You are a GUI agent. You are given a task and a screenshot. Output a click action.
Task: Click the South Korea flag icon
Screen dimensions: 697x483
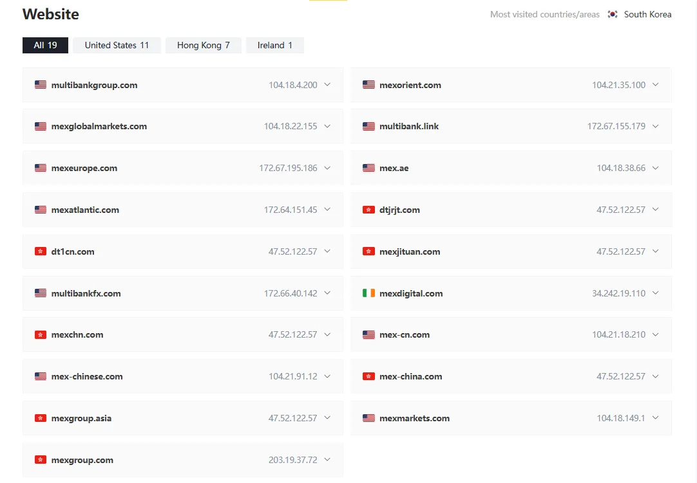[x=613, y=14]
